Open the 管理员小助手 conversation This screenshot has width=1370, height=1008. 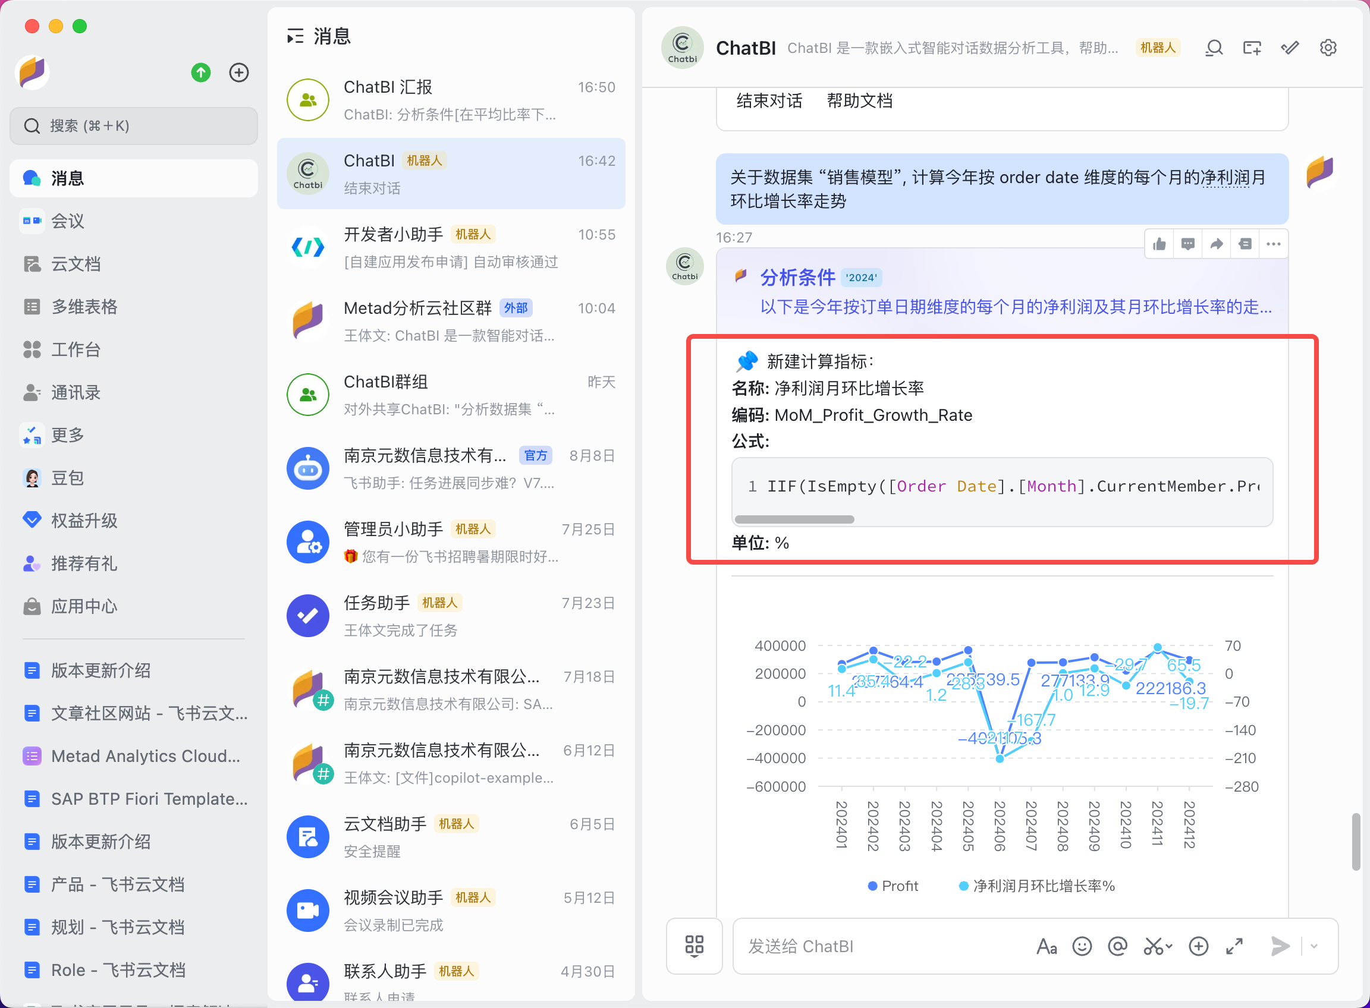point(451,543)
